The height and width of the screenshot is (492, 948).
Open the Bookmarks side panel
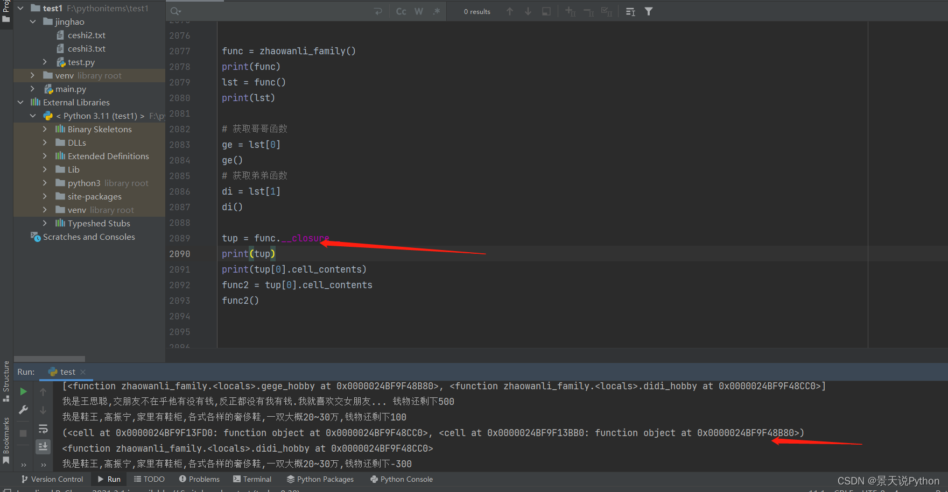tap(6, 440)
